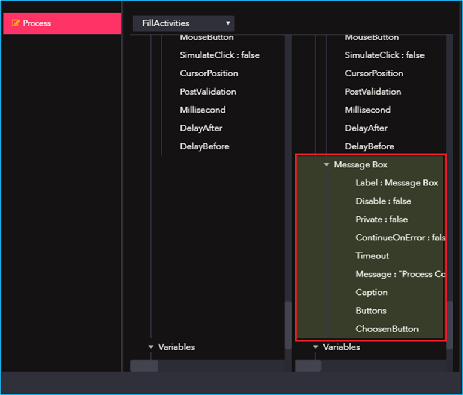Select the Process sidebar tab

click(63, 23)
